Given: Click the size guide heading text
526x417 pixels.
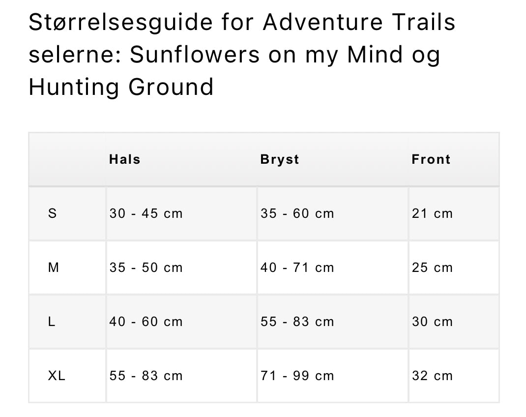Looking at the screenshot, I should point(242,55).
